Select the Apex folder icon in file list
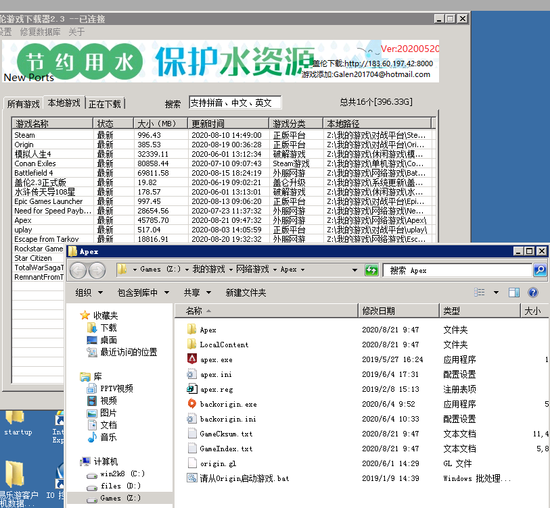 191,330
